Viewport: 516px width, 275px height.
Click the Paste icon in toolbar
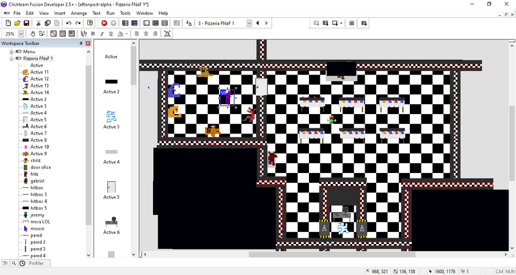pyautogui.click(x=57, y=23)
